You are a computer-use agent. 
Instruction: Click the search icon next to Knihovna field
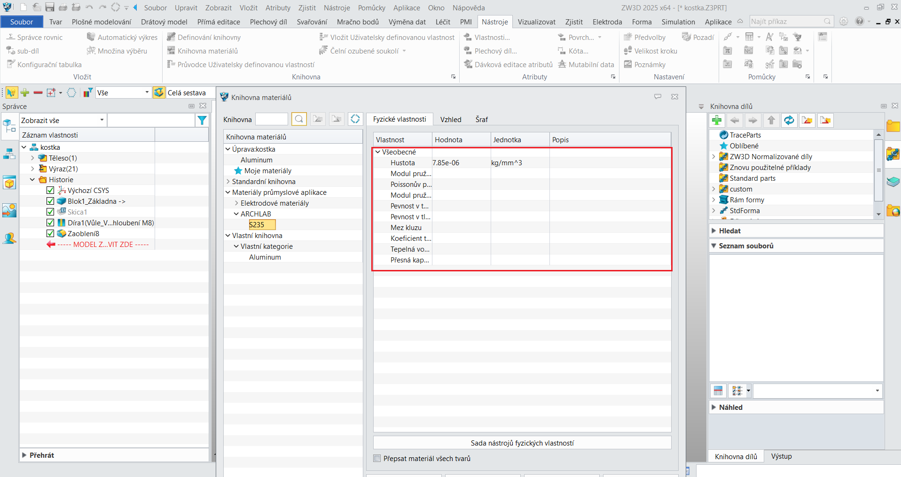299,119
